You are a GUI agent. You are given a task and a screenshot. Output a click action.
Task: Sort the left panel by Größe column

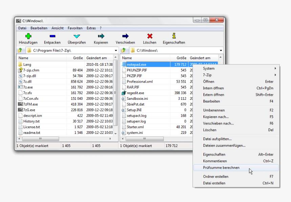75,58
